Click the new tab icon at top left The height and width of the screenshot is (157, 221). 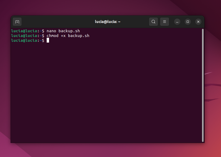17,22
